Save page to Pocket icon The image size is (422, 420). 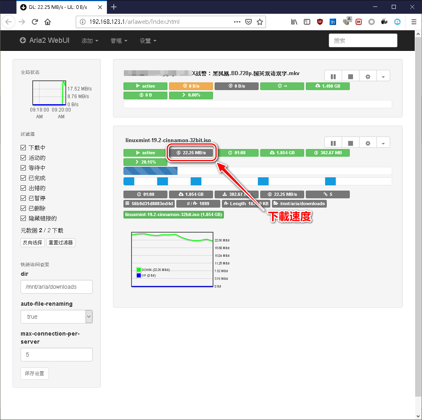(x=249, y=22)
